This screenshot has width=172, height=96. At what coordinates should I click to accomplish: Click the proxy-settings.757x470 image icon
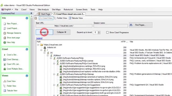tap(61, 66)
